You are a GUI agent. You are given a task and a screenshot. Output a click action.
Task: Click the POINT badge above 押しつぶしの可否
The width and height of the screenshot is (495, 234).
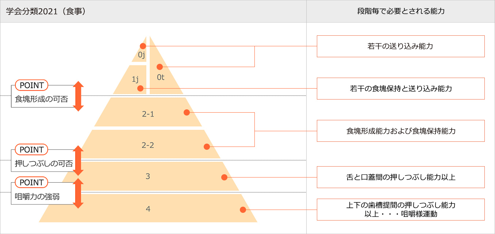pyautogui.click(x=32, y=150)
